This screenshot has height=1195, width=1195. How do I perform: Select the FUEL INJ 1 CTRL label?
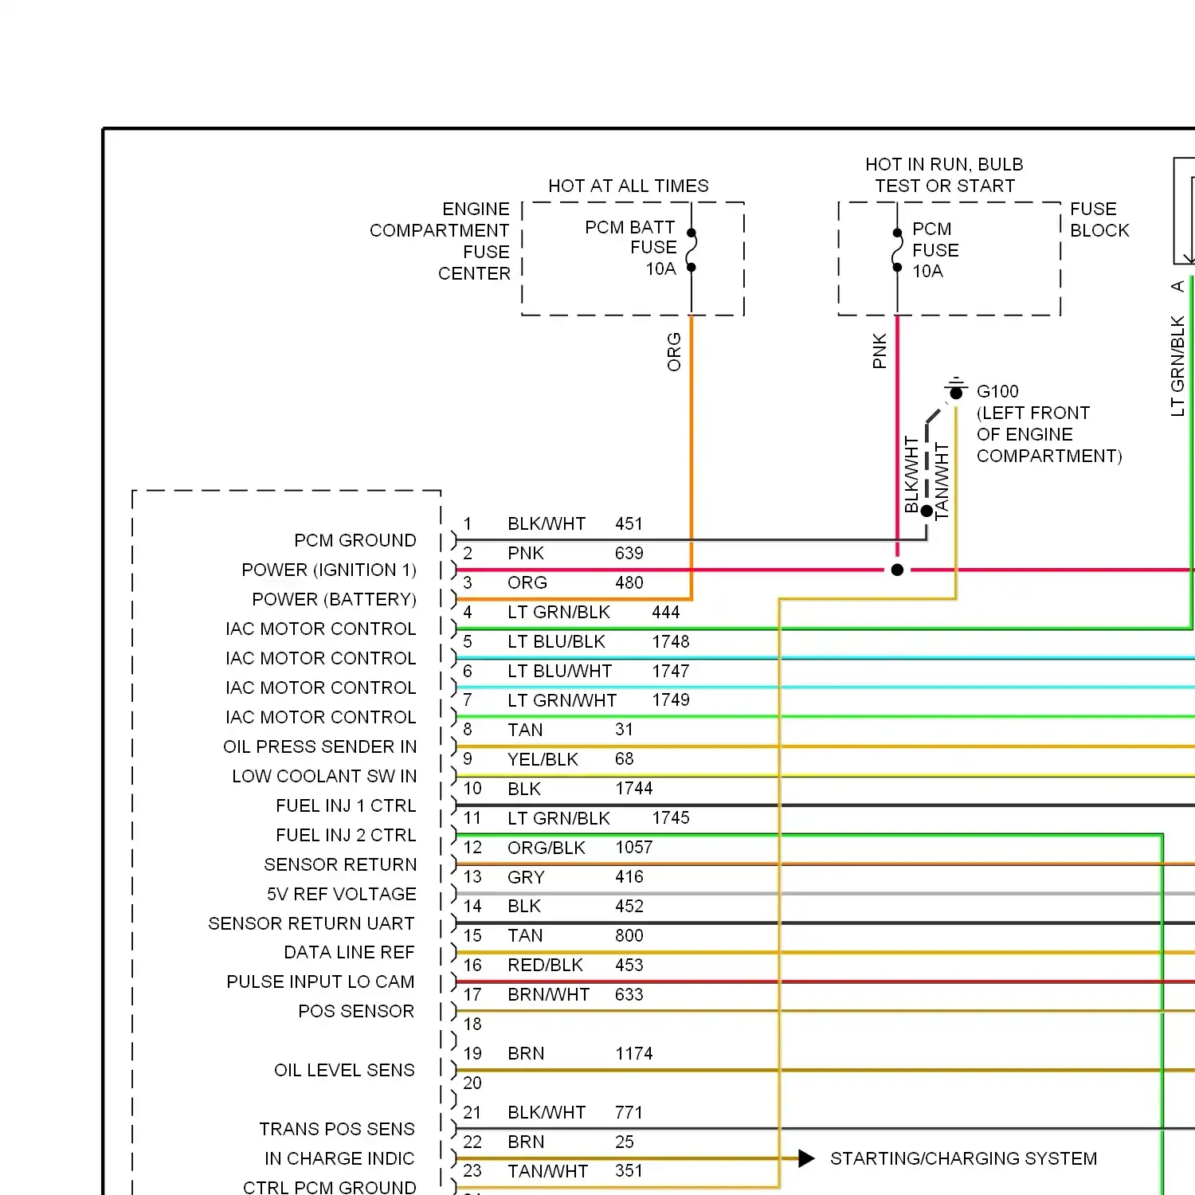click(346, 805)
